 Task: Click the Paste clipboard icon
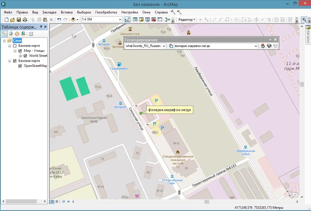coord(45,19)
